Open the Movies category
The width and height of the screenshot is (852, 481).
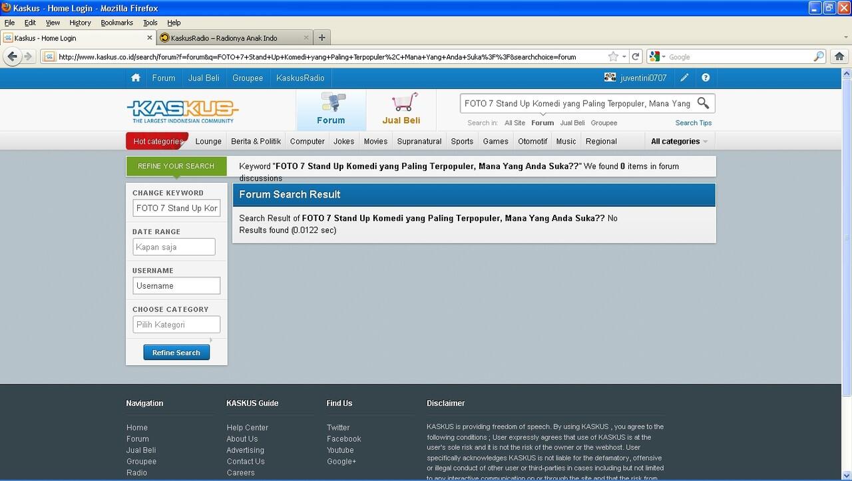pos(375,141)
